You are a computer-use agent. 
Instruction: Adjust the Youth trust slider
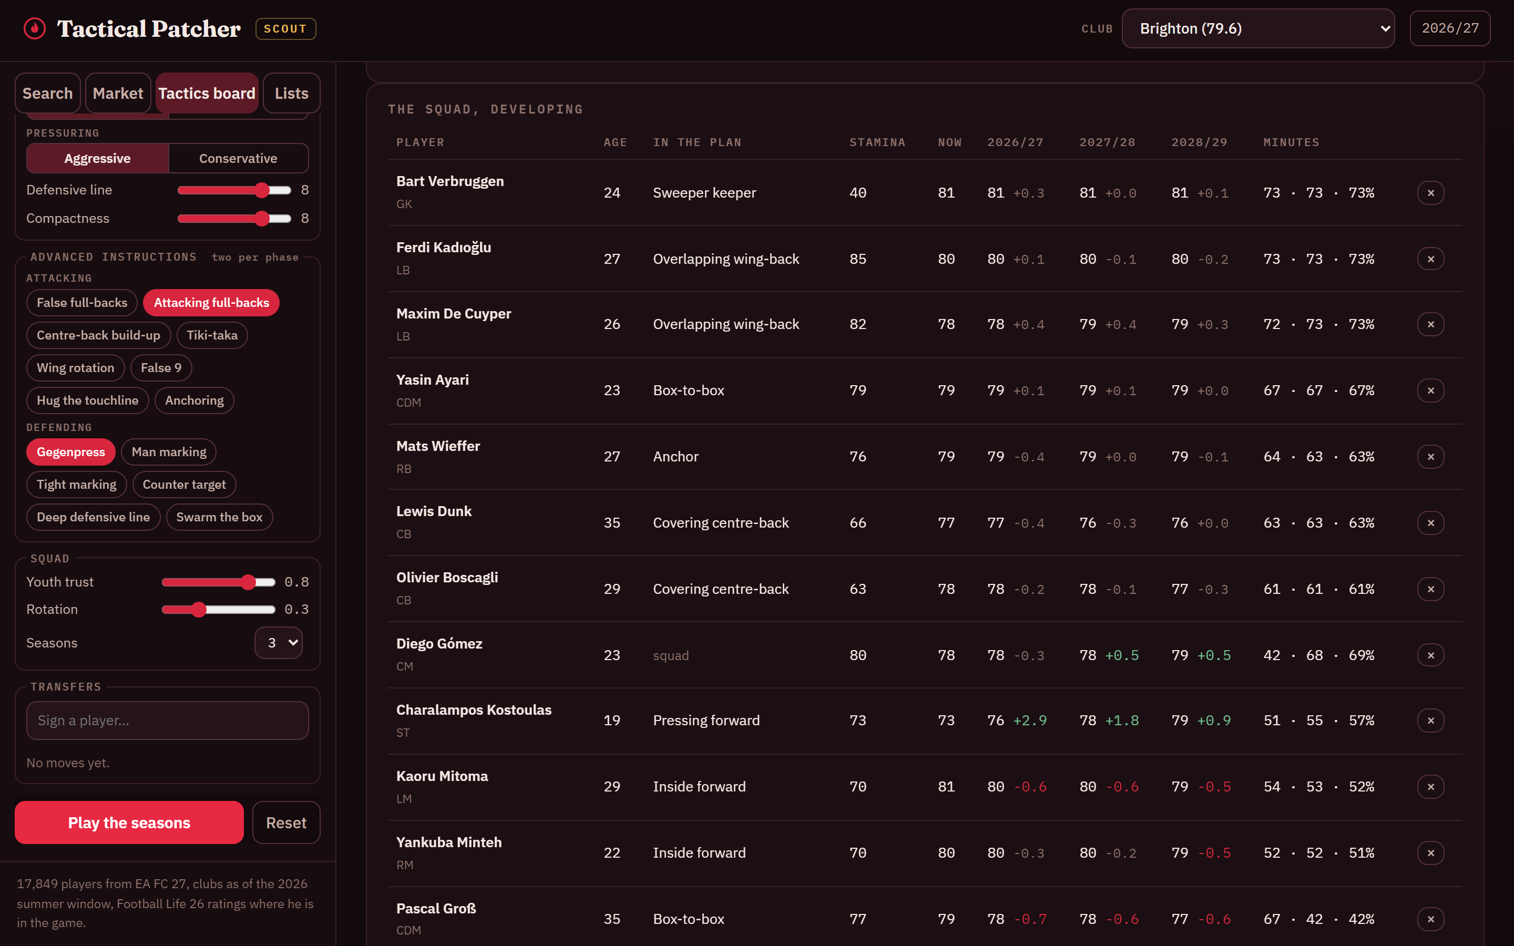tap(218, 582)
